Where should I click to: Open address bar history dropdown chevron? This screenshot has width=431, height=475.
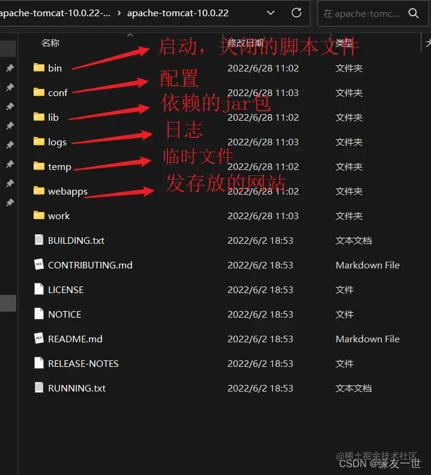point(271,13)
